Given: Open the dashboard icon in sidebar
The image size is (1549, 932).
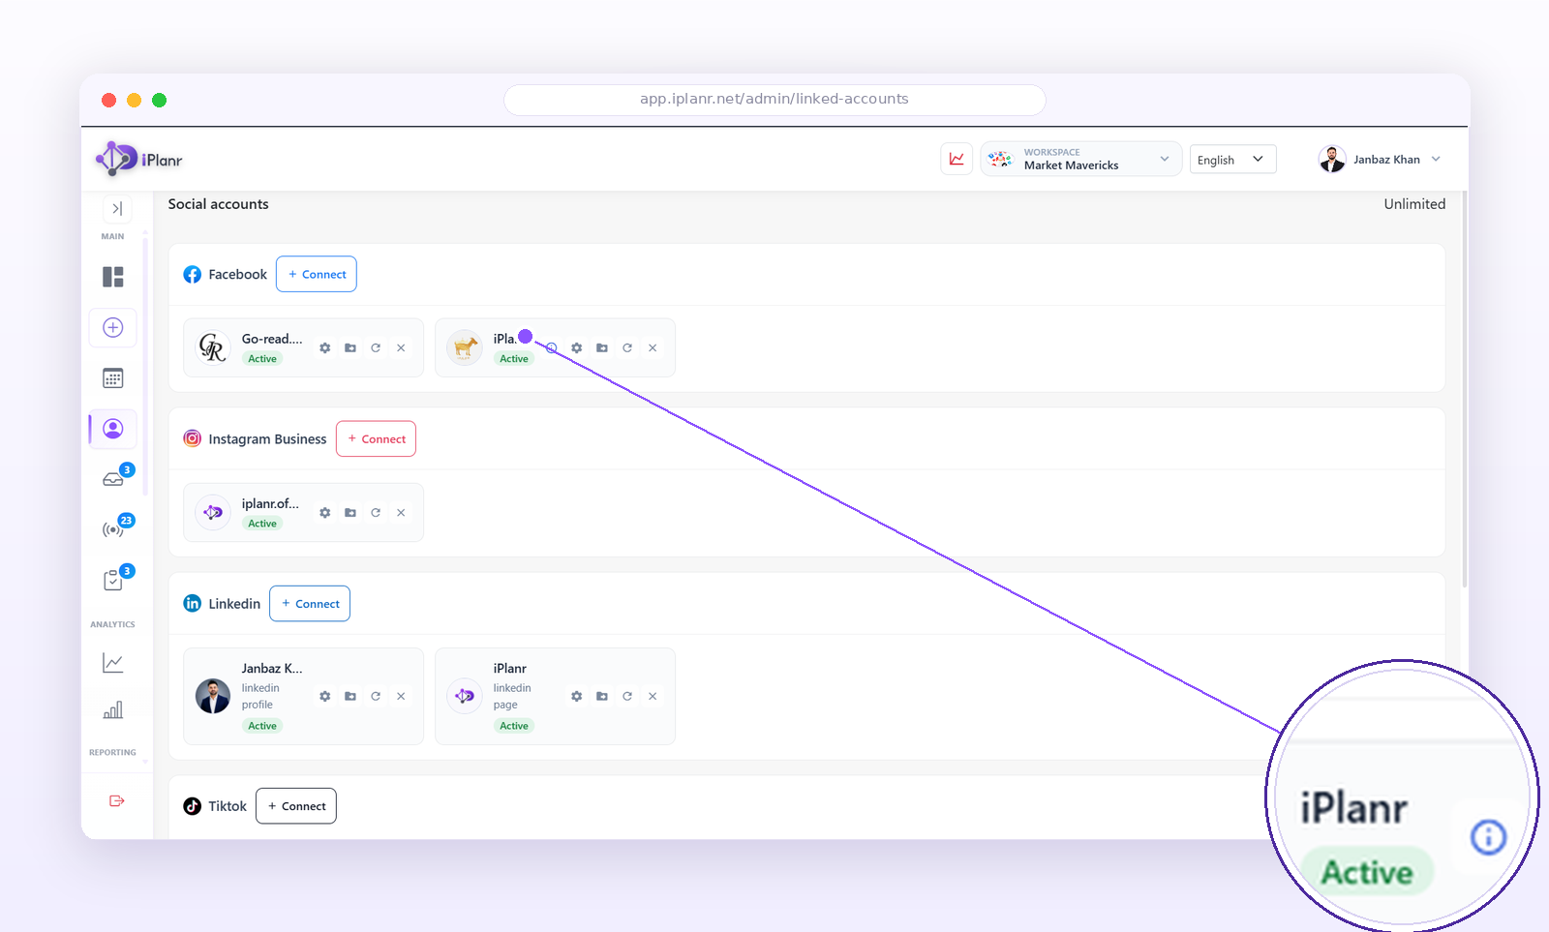Looking at the screenshot, I should (113, 277).
